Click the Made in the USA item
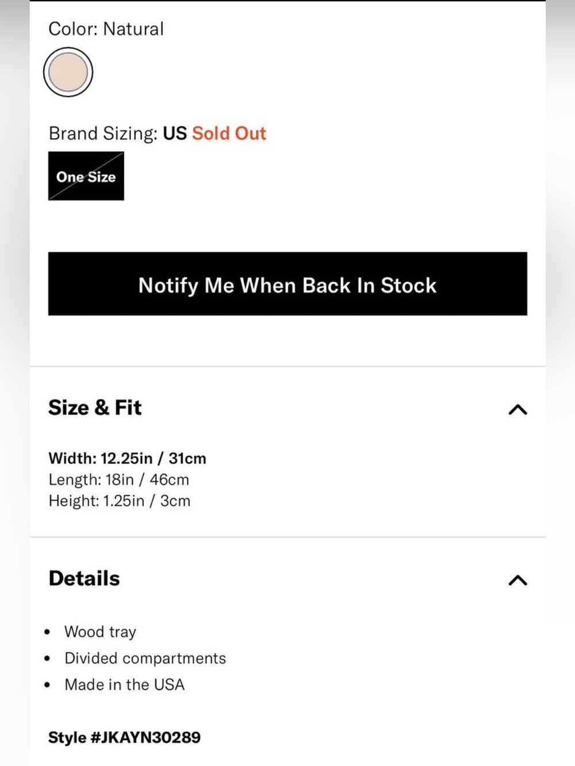Image resolution: width=575 pixels, height=766 pixels. [124, 684]
